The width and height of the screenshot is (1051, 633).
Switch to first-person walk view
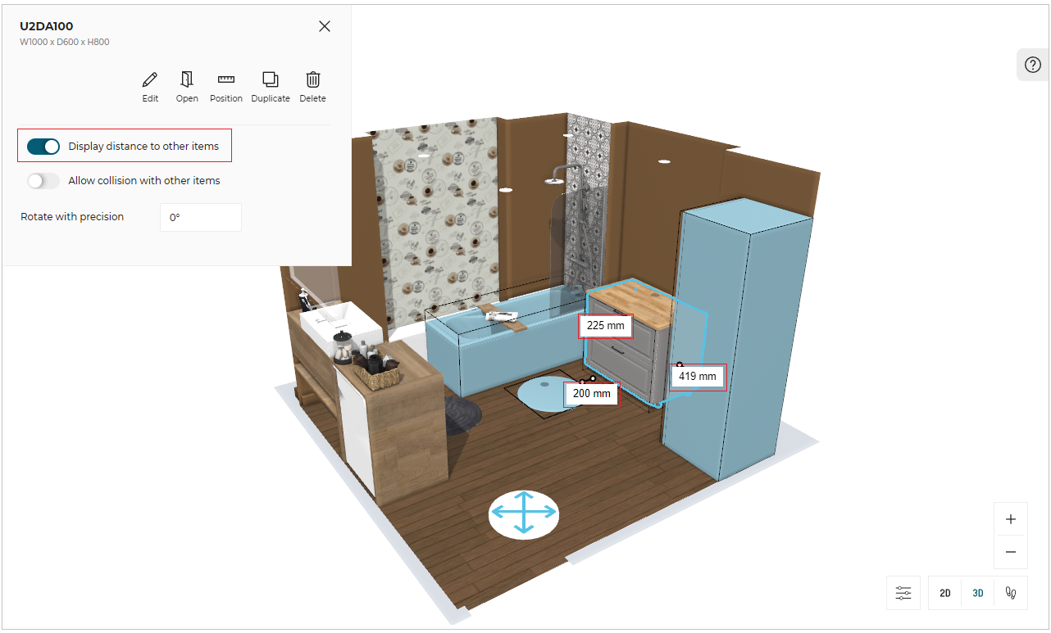(1011, 593)
